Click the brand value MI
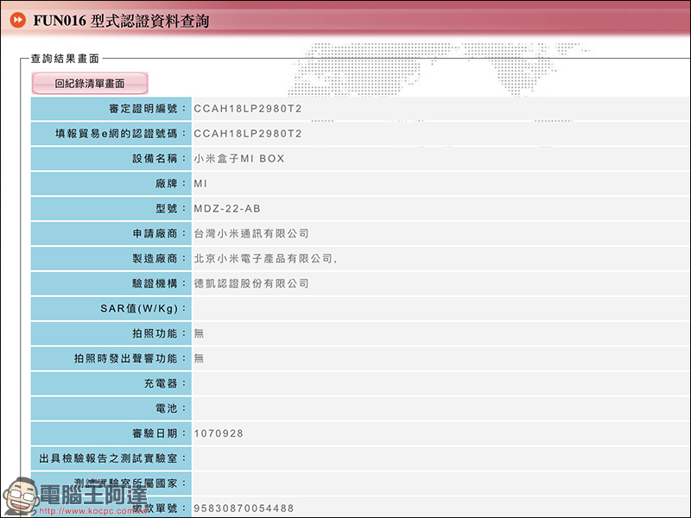Viewport: 691px width, 518px height. point(200,184)
